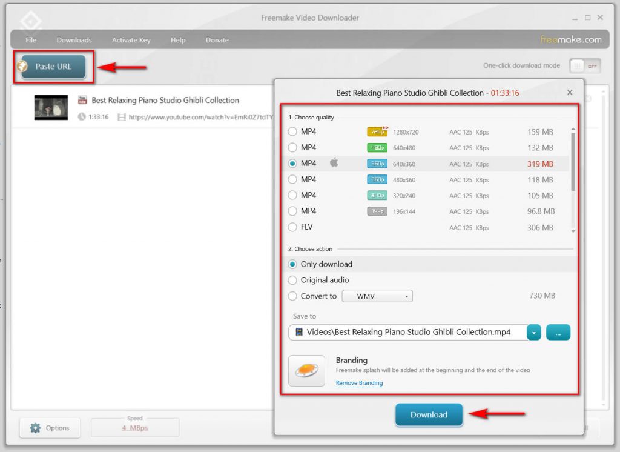Click the Options gear icon

35,428
